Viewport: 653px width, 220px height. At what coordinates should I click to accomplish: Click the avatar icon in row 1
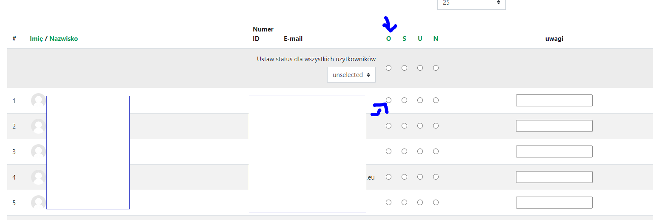pyautogui.click(x=39, y=100)
